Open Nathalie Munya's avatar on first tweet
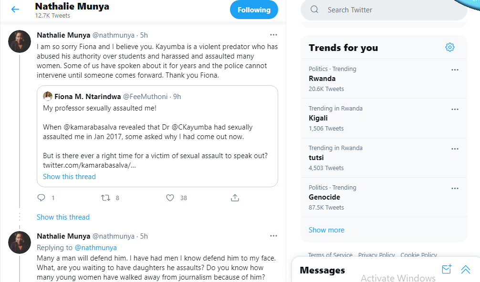The height and width of the screenshot is (282, 480). (x=20, y=42)
